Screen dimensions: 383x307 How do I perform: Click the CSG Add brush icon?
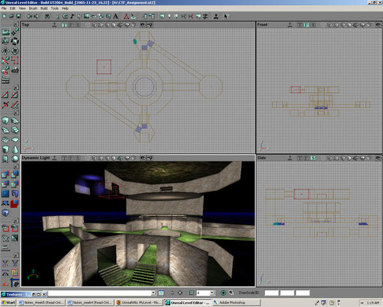point(5,175)
